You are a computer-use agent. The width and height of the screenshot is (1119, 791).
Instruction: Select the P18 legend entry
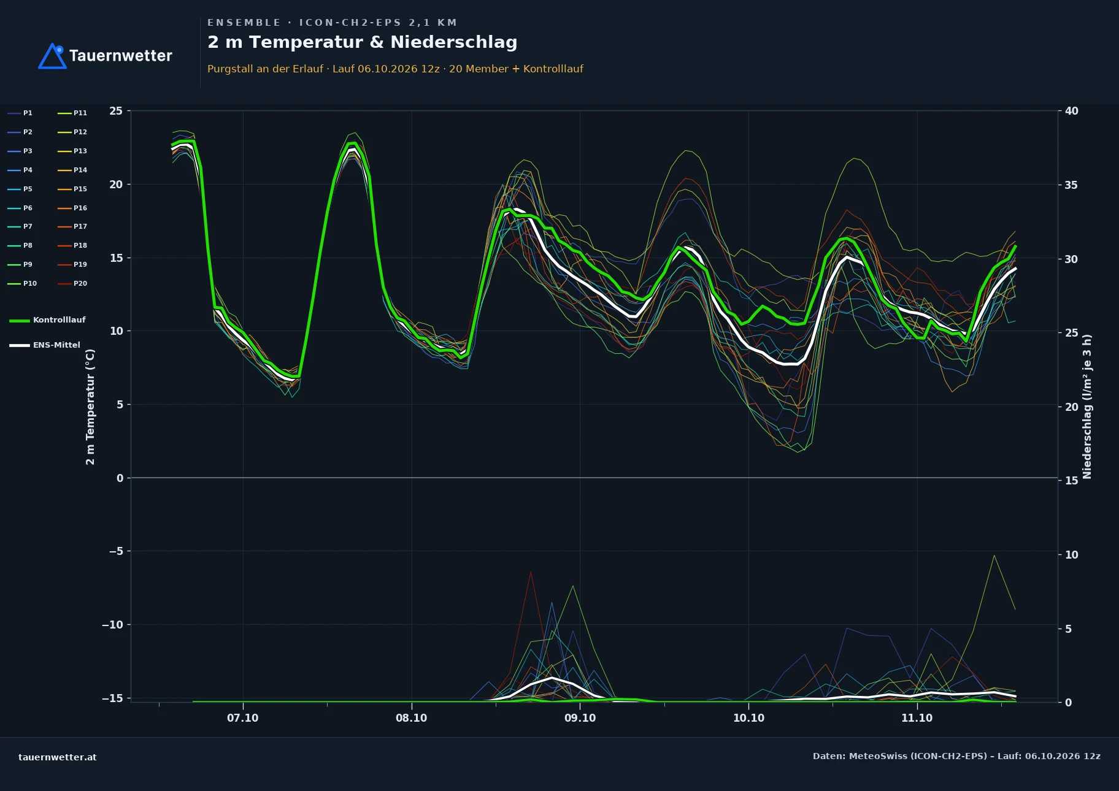tap(72, 245)
